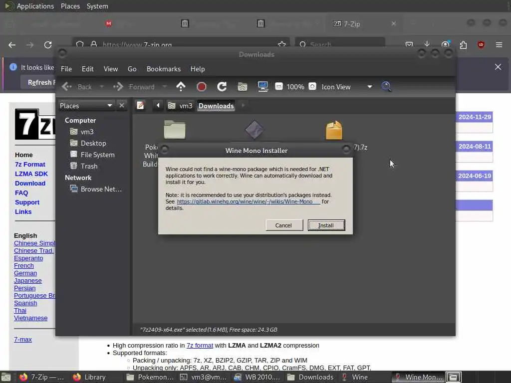
Task: Close the 7-Zip browser tab
Action: pyautogui.click(x=394, y=23)
